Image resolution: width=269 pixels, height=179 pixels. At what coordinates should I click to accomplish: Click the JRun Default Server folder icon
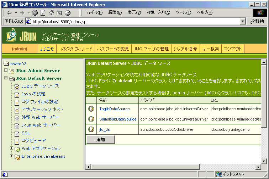point(12,79)
